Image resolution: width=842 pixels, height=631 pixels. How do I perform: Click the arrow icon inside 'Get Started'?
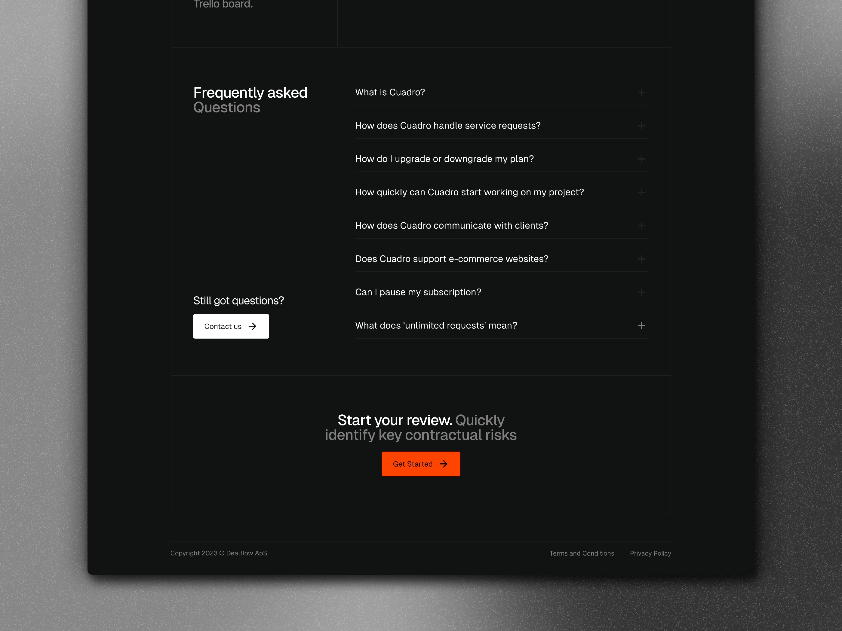pyautogui.click(x=444, y=464)
